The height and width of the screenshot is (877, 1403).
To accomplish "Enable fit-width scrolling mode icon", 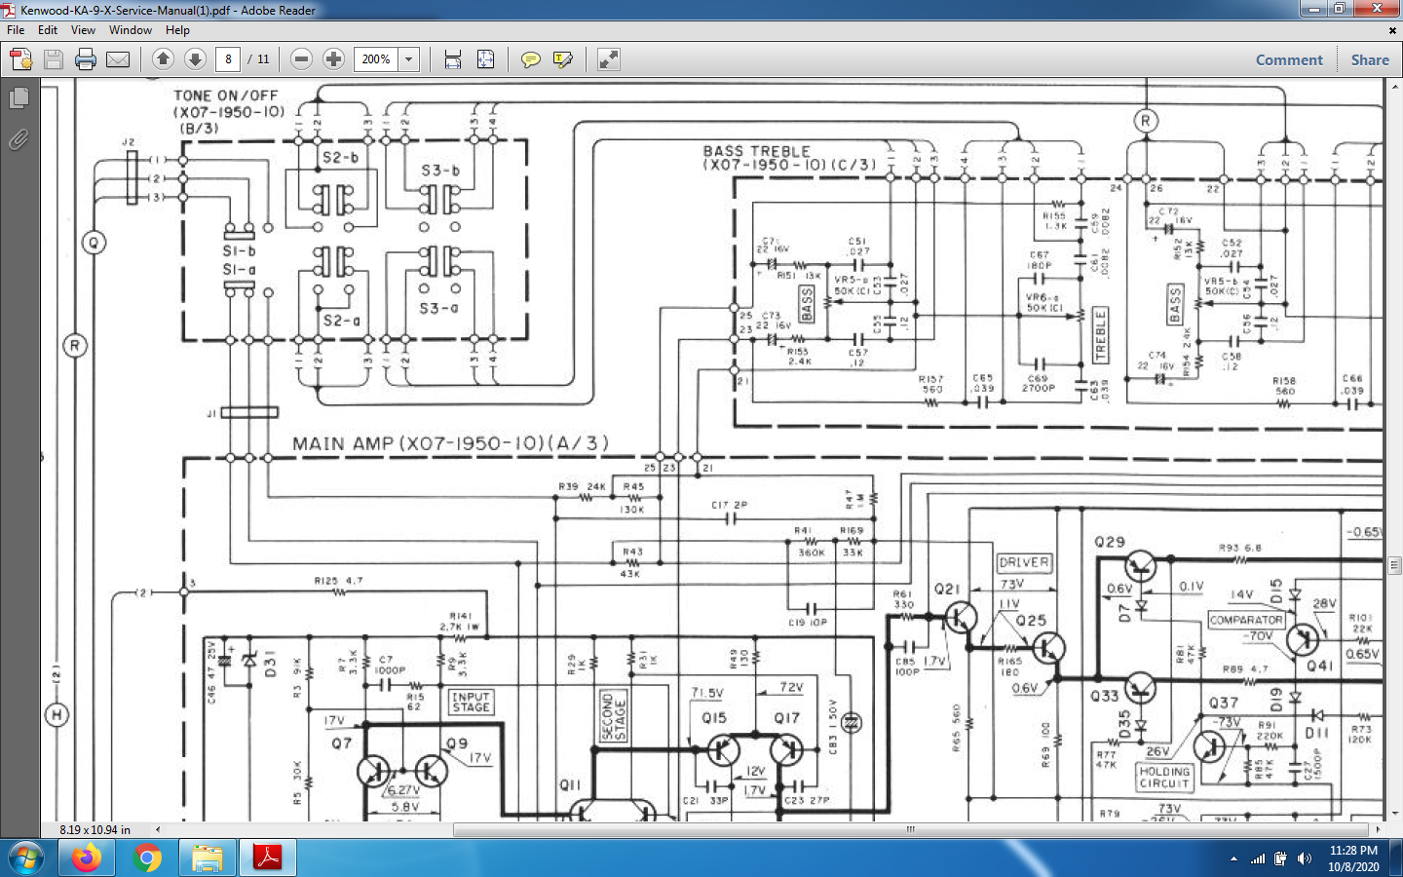I will click(453, 59).
